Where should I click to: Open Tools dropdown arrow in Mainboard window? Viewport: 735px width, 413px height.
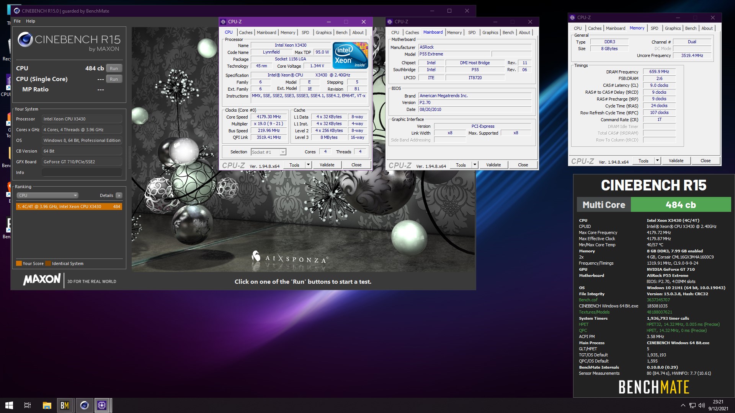pyautogui.click(x=475, y=165)
